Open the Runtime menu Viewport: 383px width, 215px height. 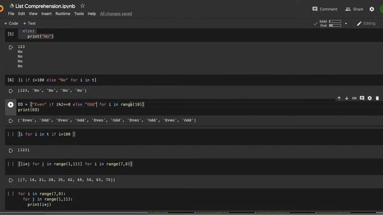(x=63, y=14)
